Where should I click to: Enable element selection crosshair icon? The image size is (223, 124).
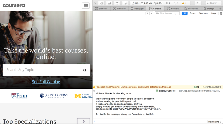[x=198, y=3]
